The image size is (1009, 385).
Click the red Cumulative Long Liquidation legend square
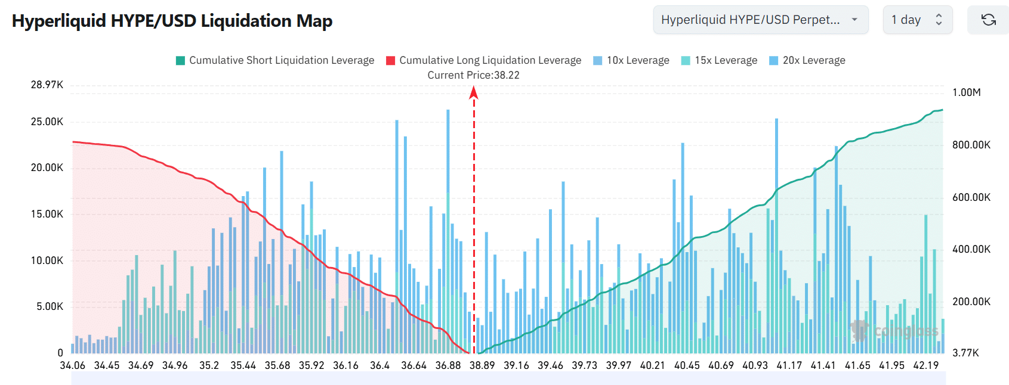coord(391,60)
